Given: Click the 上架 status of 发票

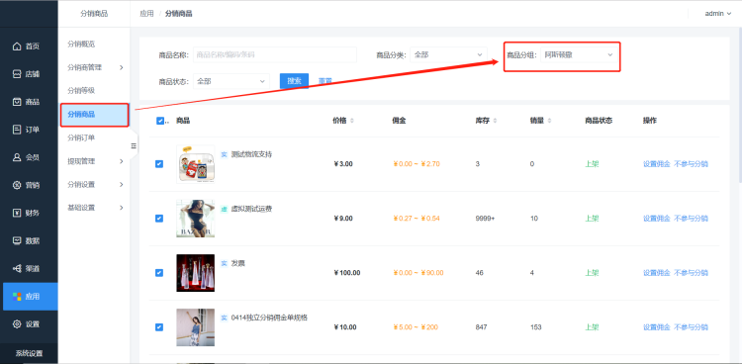Looking at the screenshot, I should point(592,273).
